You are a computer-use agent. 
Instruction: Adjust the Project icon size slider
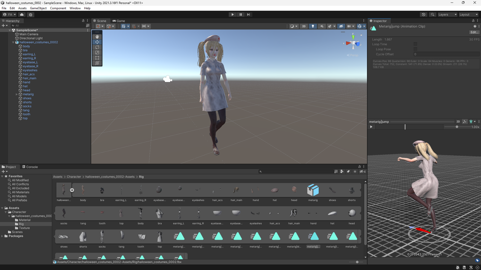tap(357, 262)
